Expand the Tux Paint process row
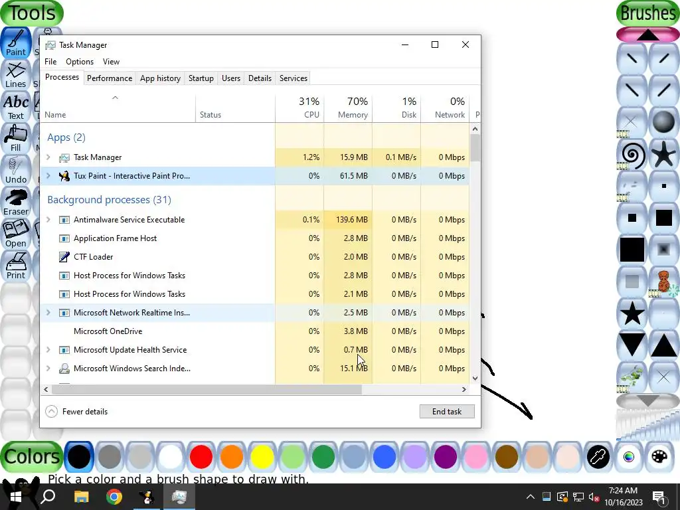The image size is (680, 510). [x=48, y=175]
